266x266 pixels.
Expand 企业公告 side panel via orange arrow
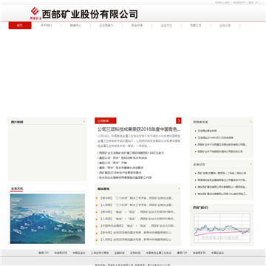point(250,164)
